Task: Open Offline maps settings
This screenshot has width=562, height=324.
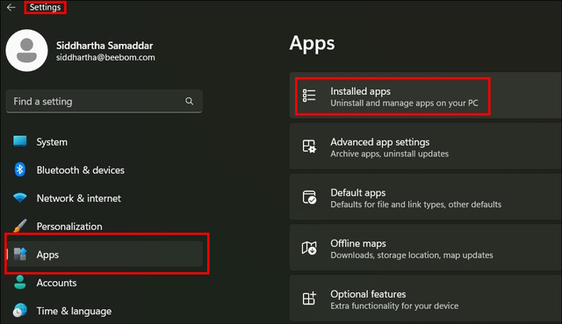Action: (425, 248)
